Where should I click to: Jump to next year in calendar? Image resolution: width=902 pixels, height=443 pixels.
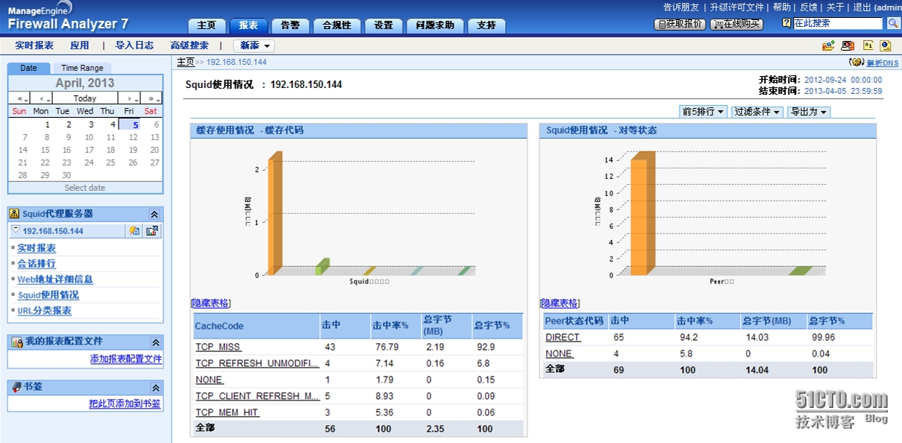coord(151,98)
